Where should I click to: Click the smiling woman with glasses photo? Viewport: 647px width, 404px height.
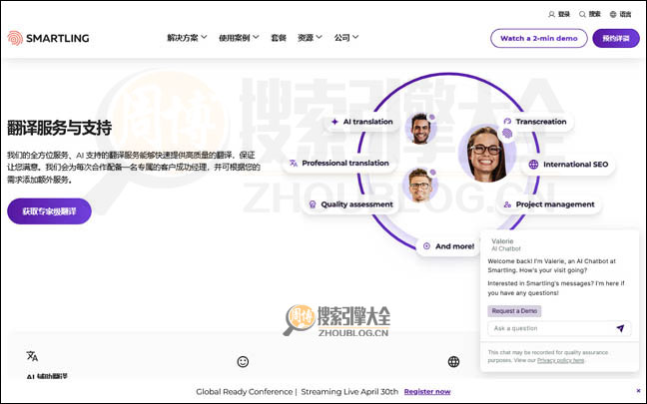pos(486,154)
